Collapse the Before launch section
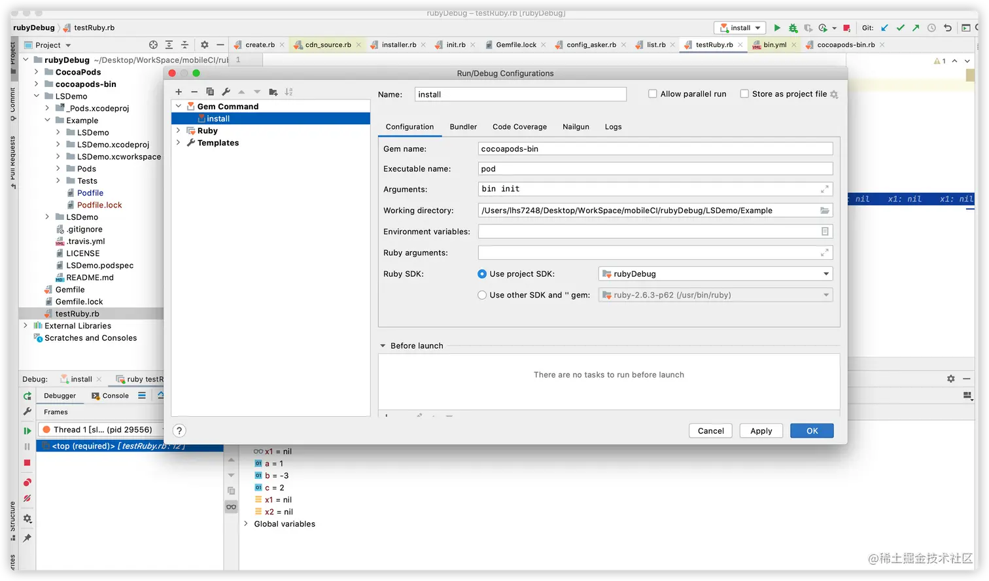989x581 pixels. tap(383, 346)
